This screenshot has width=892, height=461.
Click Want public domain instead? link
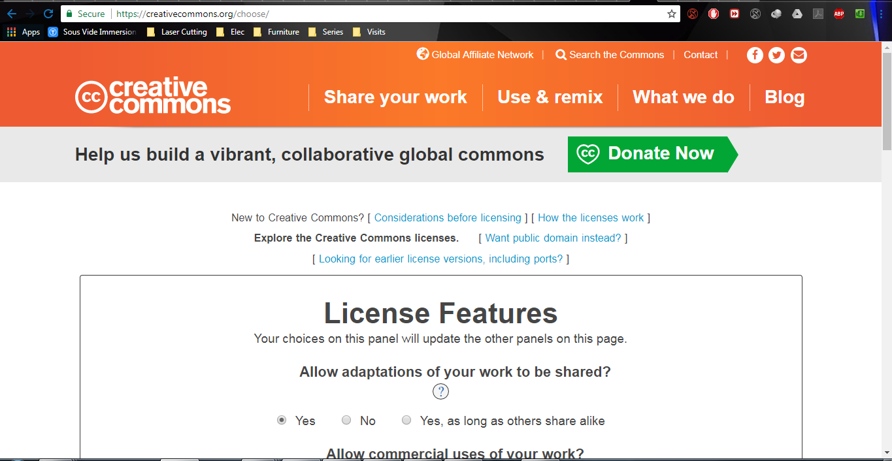(x=553, y=238)
